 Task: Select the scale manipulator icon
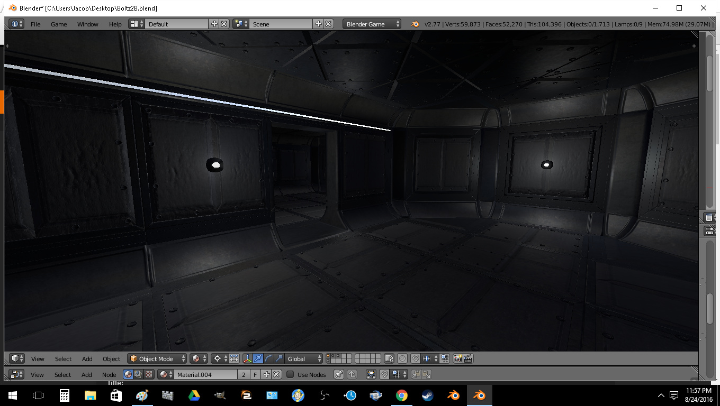pos(279,358)
